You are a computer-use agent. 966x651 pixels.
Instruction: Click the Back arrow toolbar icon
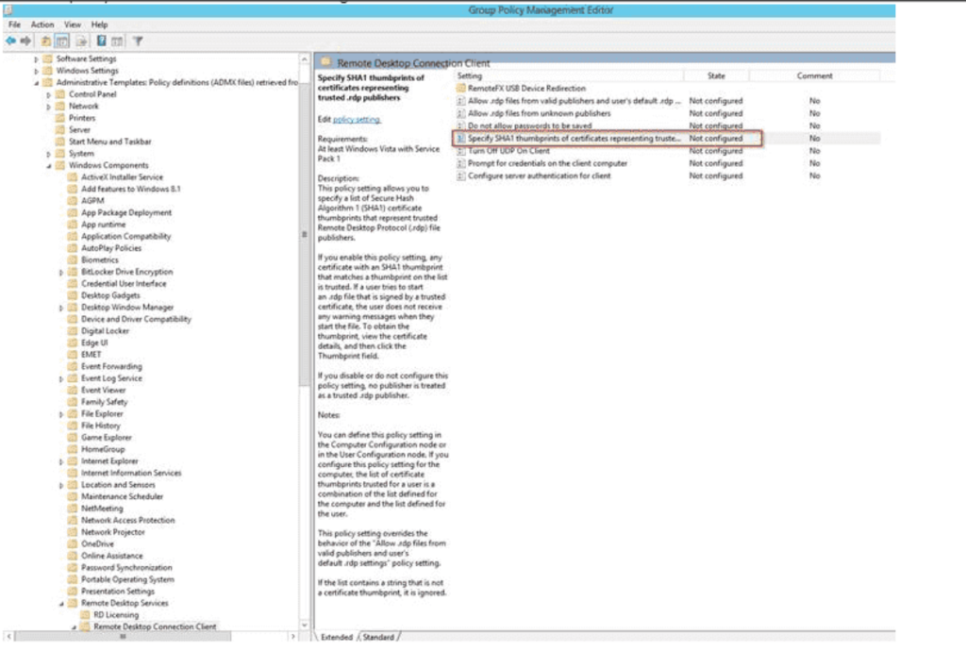(x=9, y=41)
